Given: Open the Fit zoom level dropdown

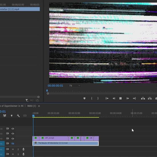Looking at the screenshot, I should click(x=75, y=86).
